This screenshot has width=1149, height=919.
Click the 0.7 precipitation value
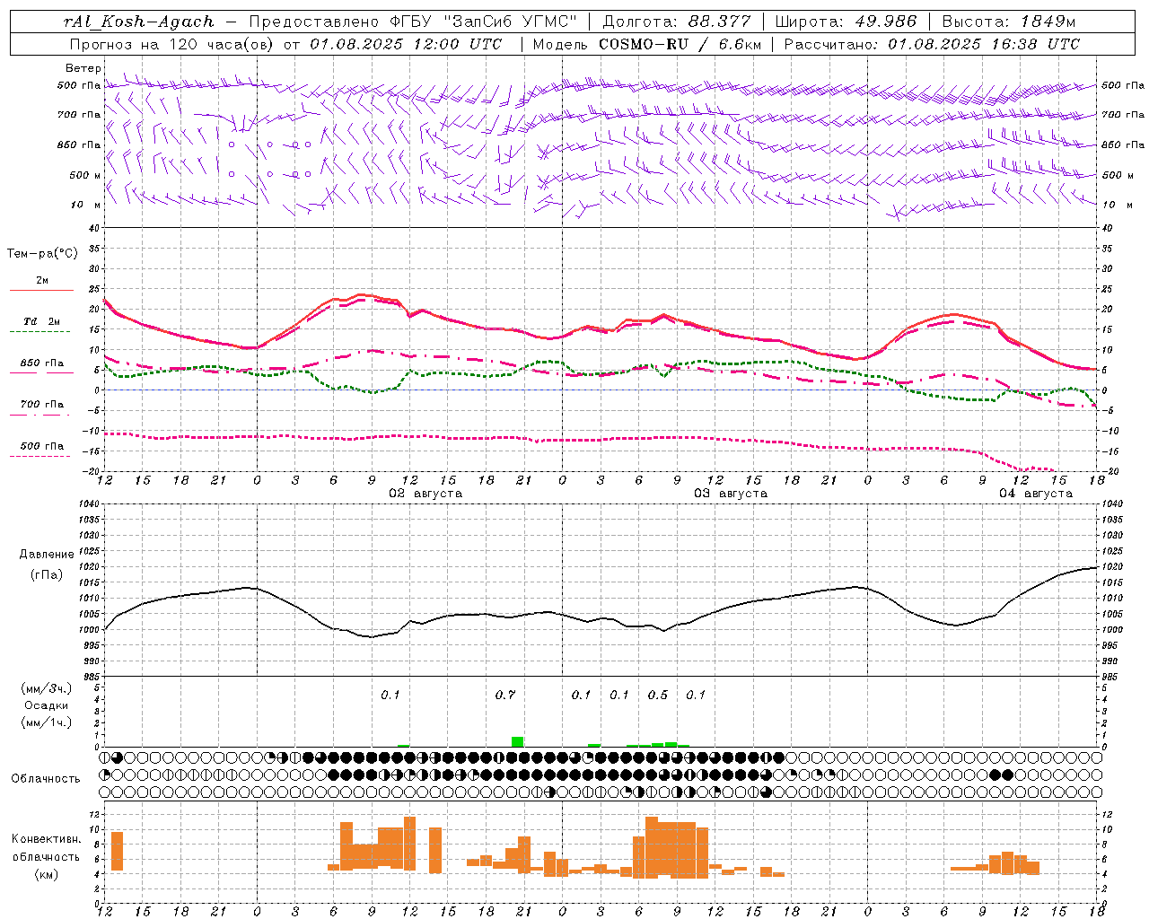505,695
